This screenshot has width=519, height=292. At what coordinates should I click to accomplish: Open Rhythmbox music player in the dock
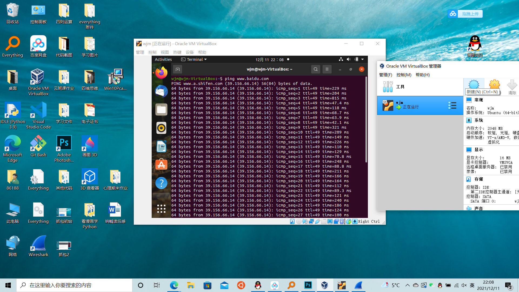161,128
